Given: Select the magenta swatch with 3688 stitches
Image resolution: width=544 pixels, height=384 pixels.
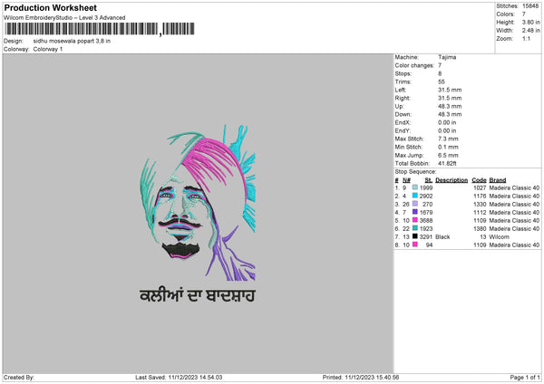Looking at the screenshot, I should pos(415,220).
